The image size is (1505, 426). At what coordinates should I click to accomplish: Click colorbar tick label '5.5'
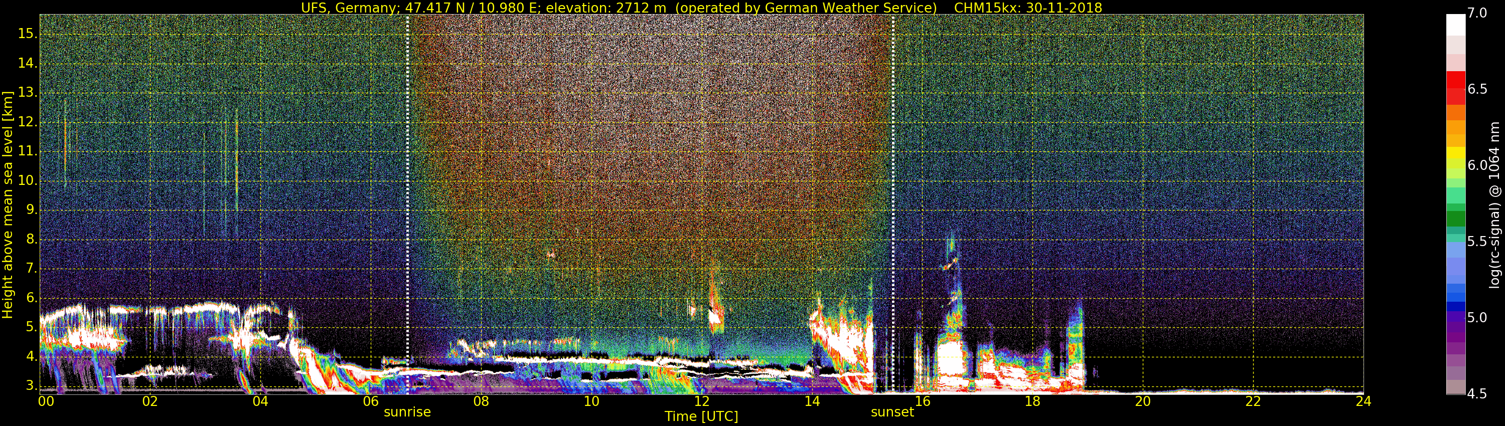pos(1477,242)
